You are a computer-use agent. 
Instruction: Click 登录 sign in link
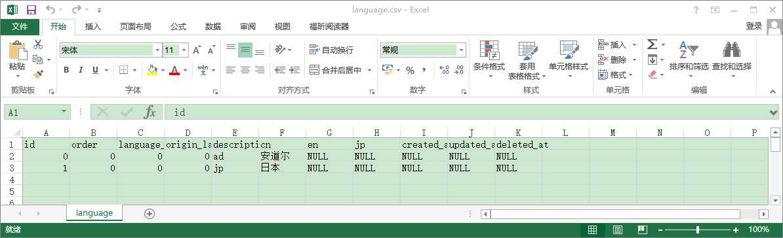pyautogui.click(x=753, y=26)
